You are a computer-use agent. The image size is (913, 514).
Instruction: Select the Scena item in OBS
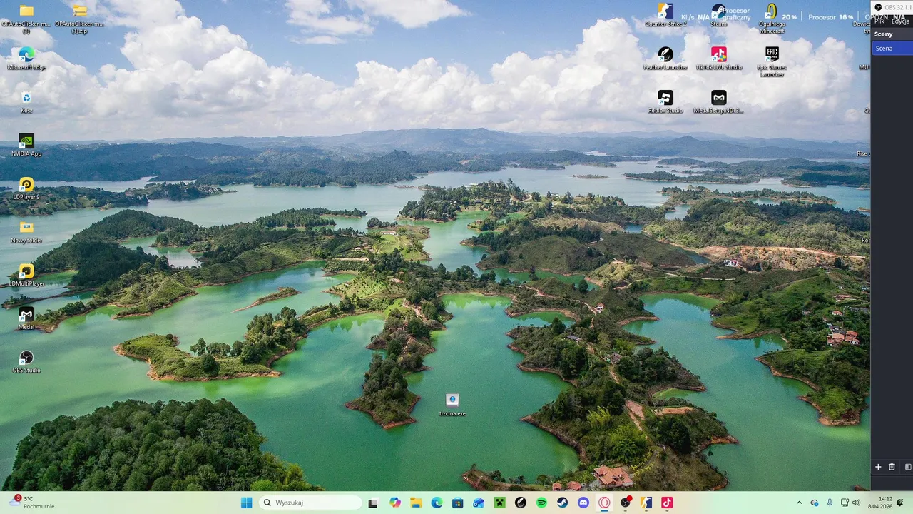click(892, 48)
